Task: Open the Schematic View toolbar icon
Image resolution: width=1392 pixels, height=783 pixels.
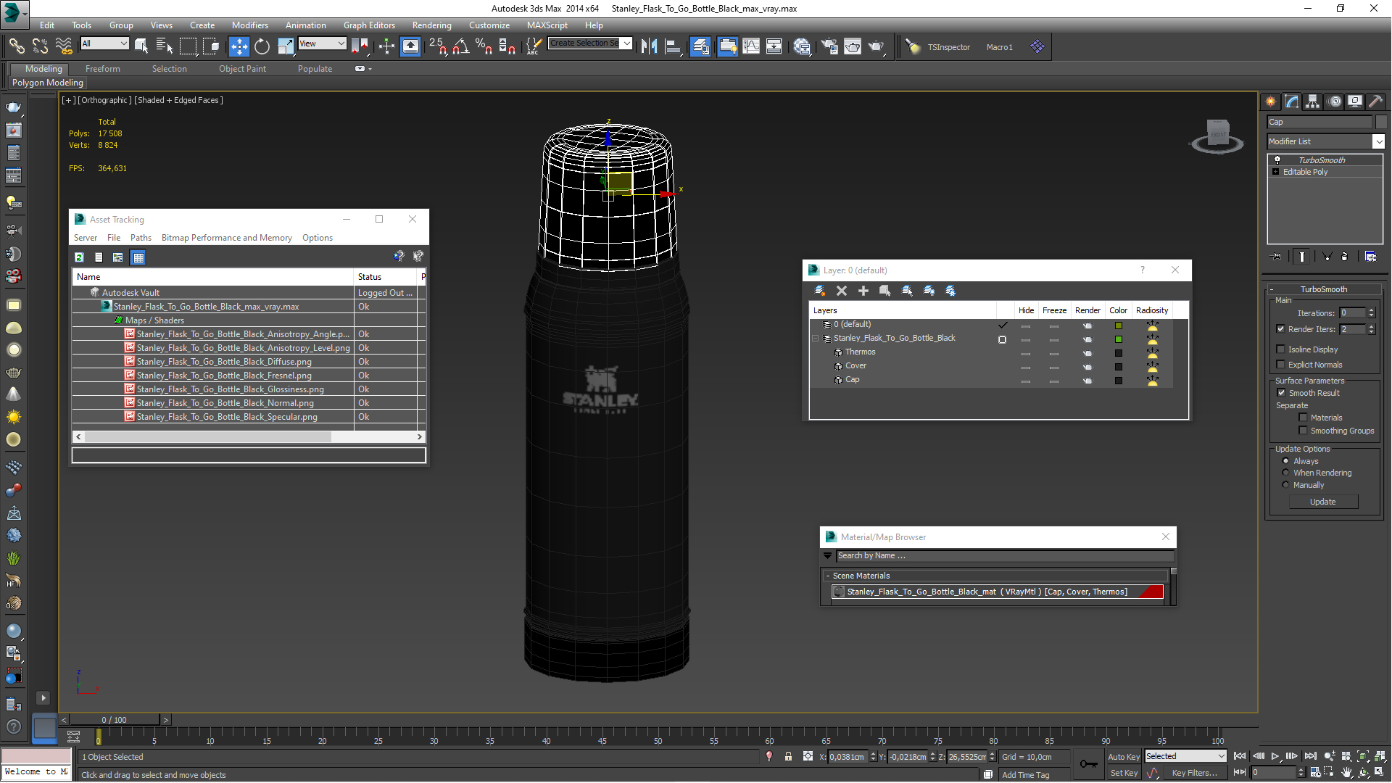Action: pos(774,46)
